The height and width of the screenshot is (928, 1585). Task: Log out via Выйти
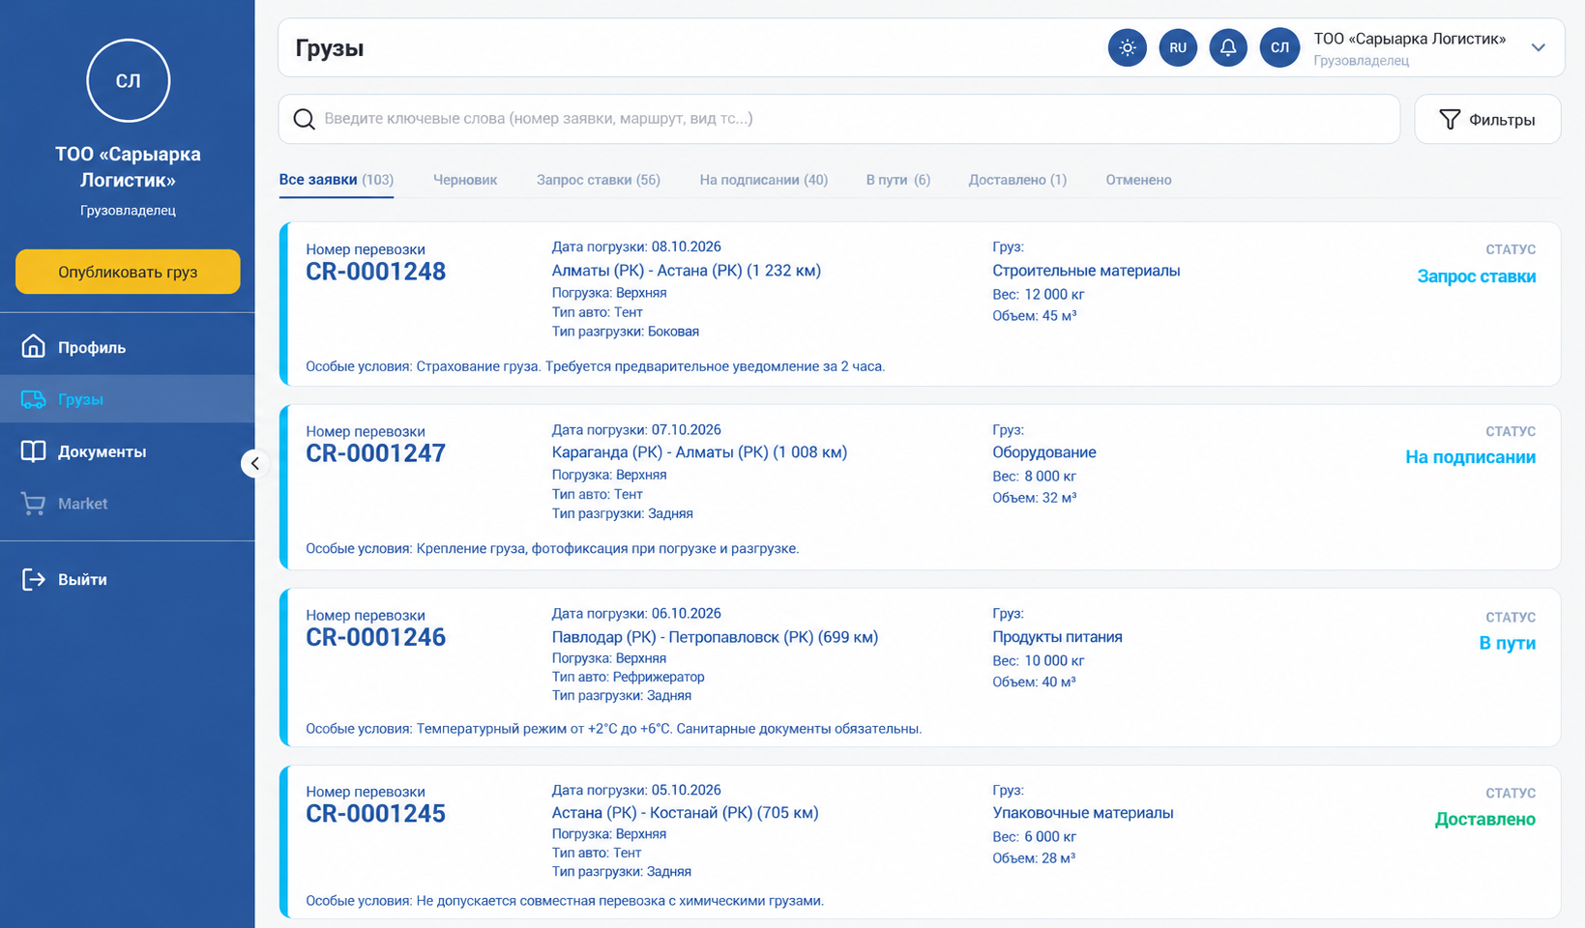[128, 579]
